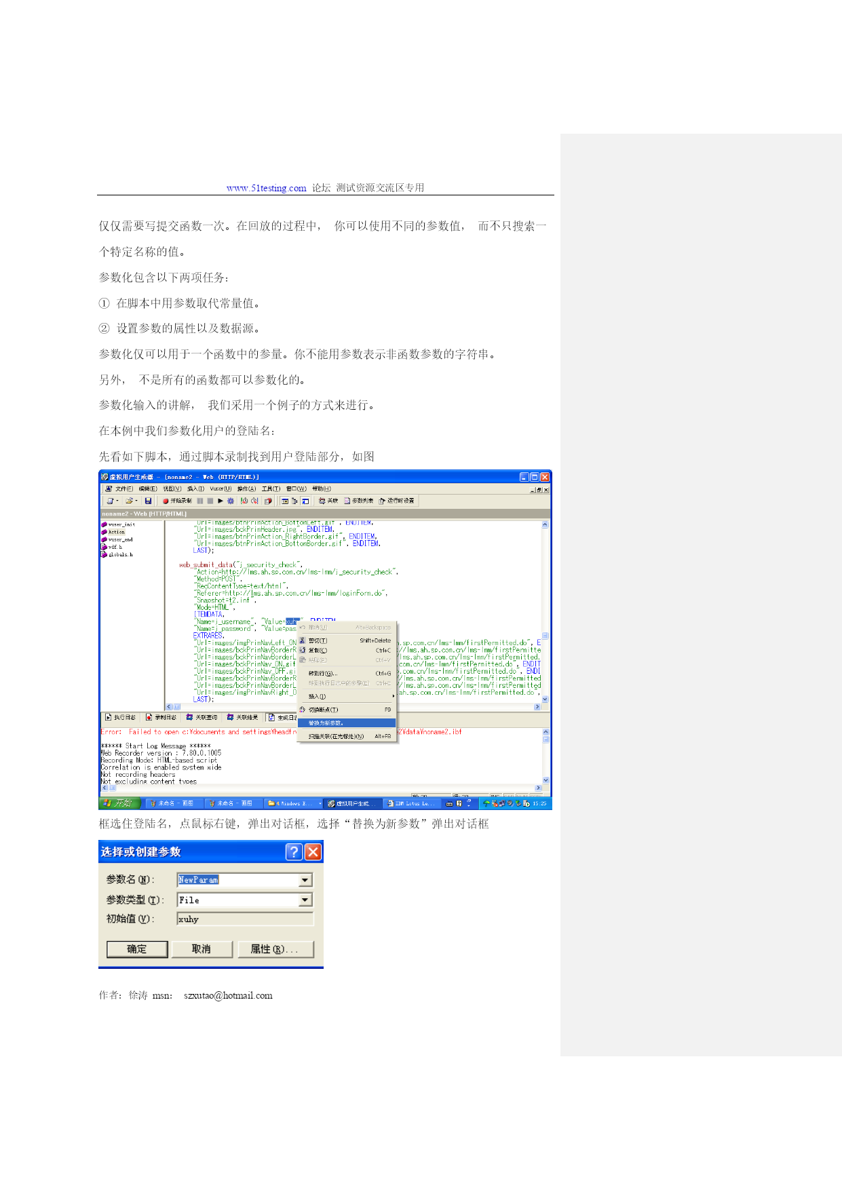842x1190 pixels.
Task: Choose 替换为新参数 in the context menu
Action: (x=347, y=723)
